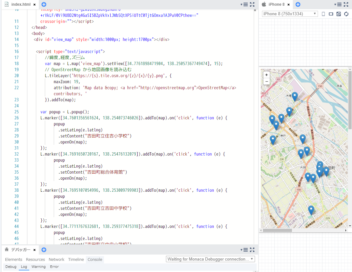The image size is (352, 272).
Task: Close the index.html tab
Action: 34,4
